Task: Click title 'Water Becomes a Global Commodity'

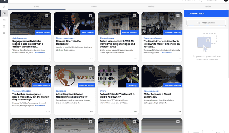Action: [157, 95]
